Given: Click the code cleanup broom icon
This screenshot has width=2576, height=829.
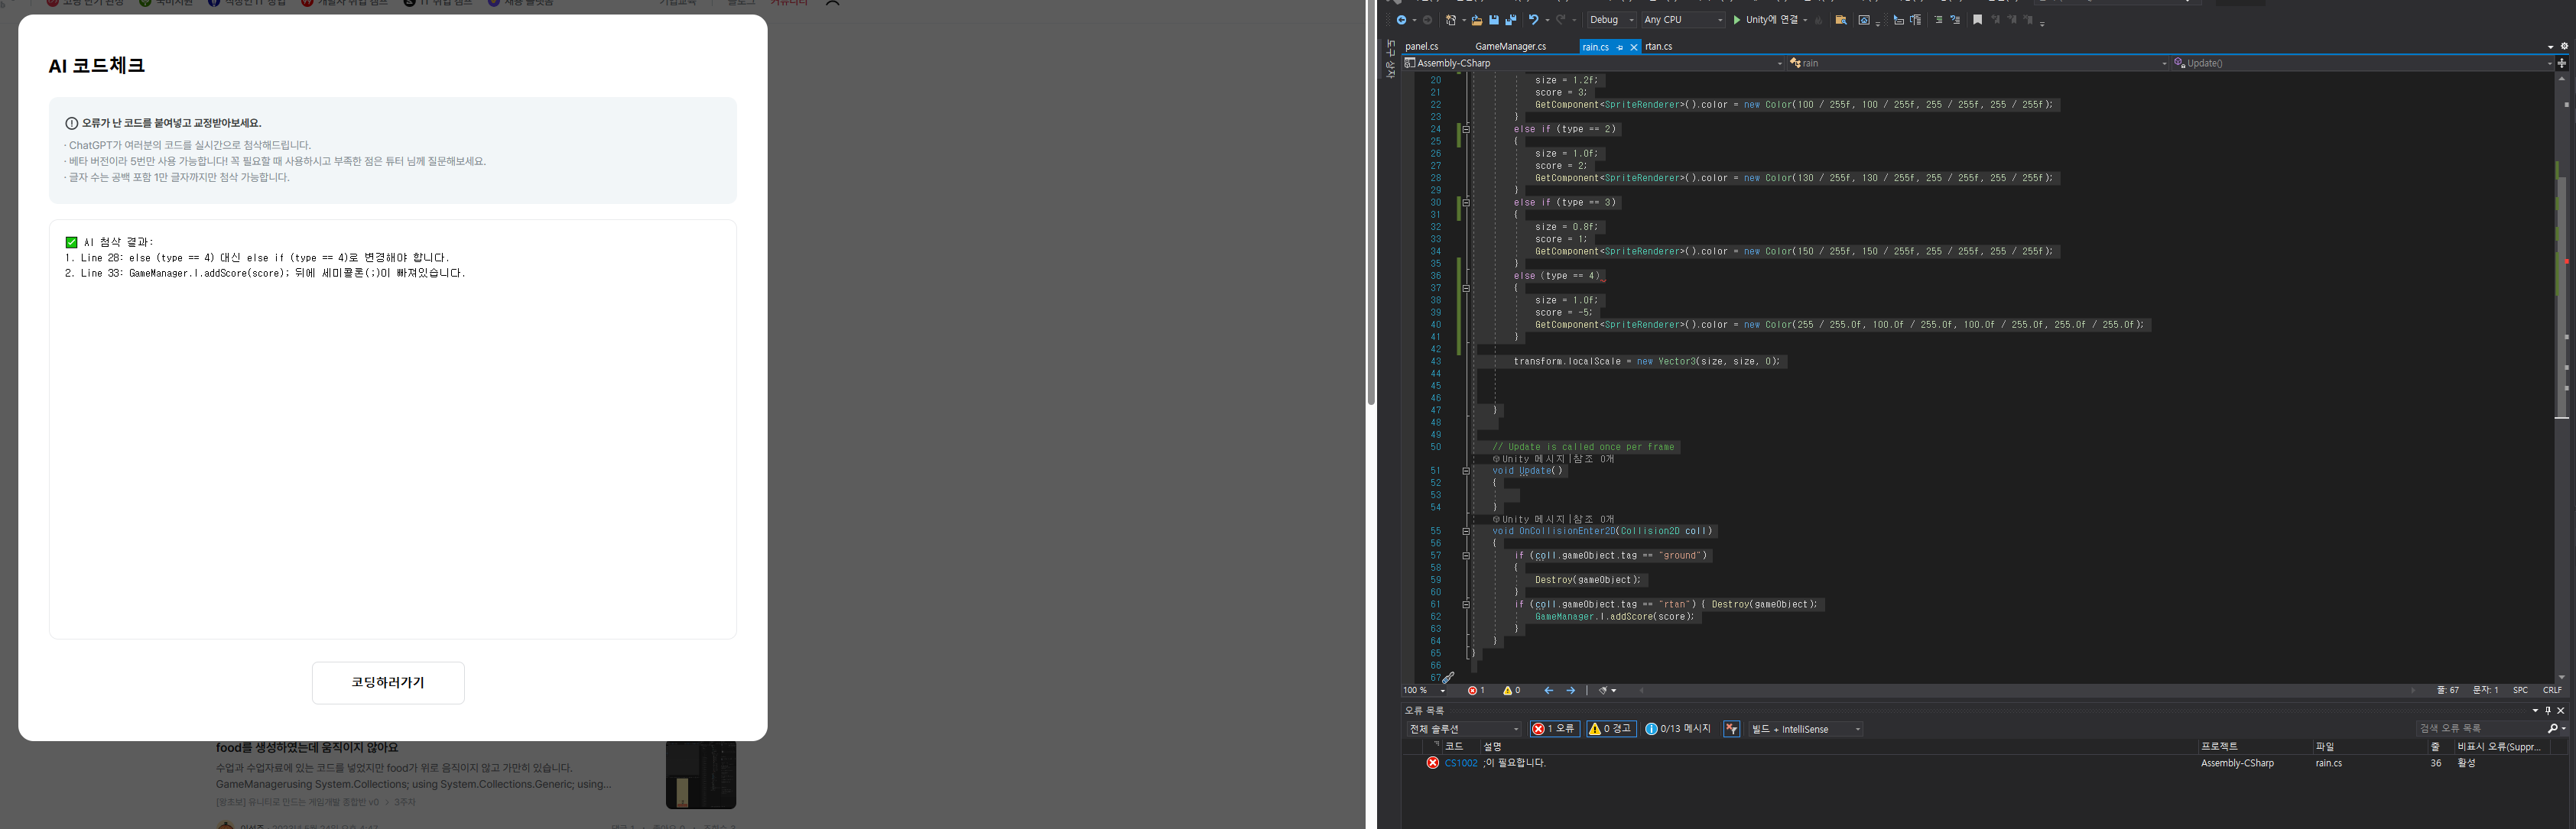Looking at the screenshot, I should click(x=1603, y=690).
